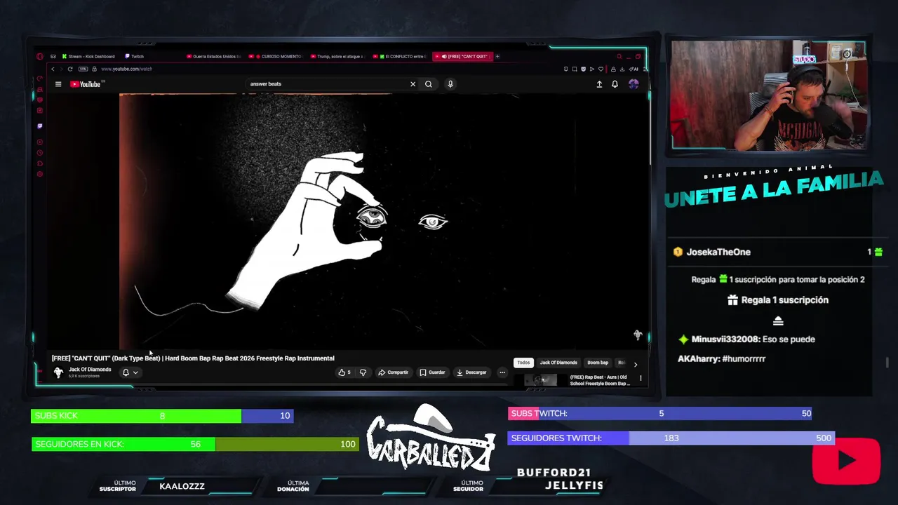Expand subscription options chevron beside bell

(135, 372)
